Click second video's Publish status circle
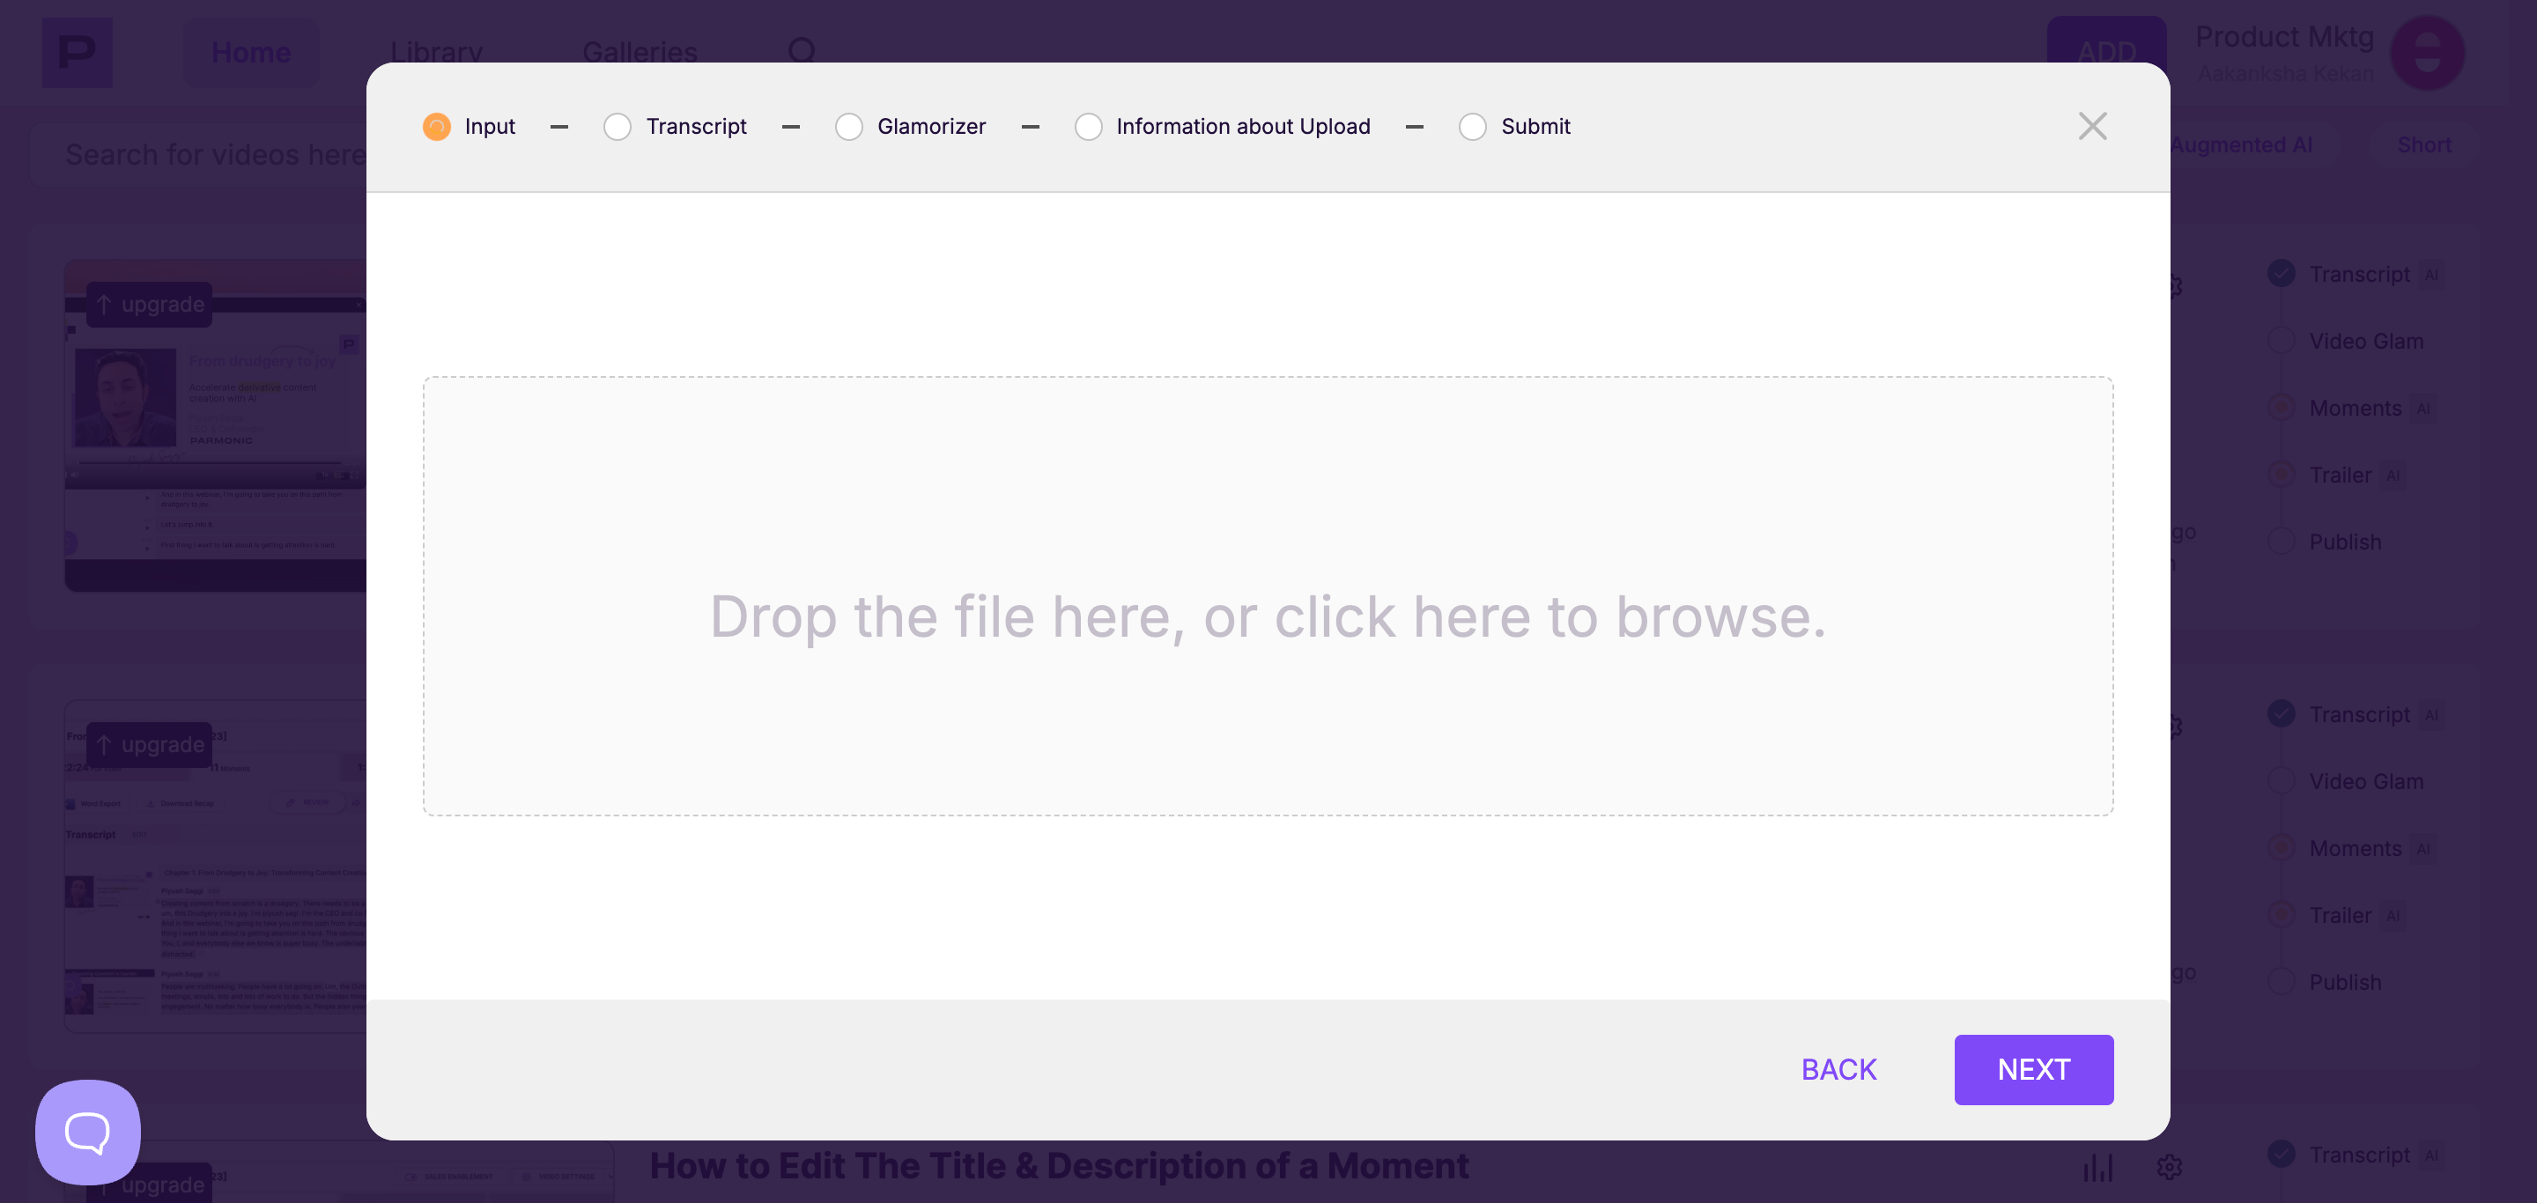The image size is (2537, 1203). pos(2281,981)
